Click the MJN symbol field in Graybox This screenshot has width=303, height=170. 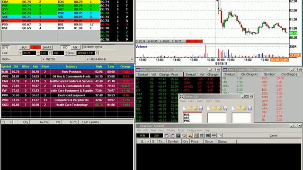pyautogui.click(x=143, y=136)
